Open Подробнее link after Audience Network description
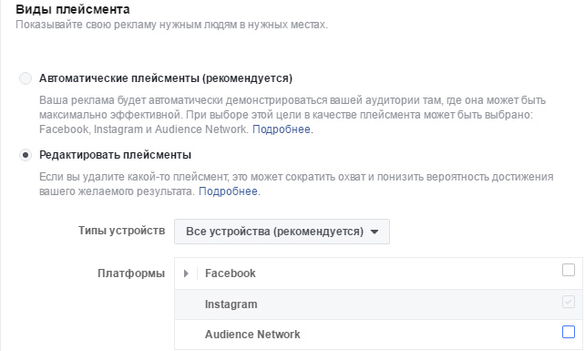This screenshot has height=351, width=585. tap(282, 129)
